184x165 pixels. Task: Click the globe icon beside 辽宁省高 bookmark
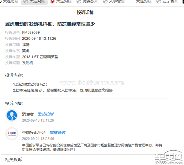(159, 2)
